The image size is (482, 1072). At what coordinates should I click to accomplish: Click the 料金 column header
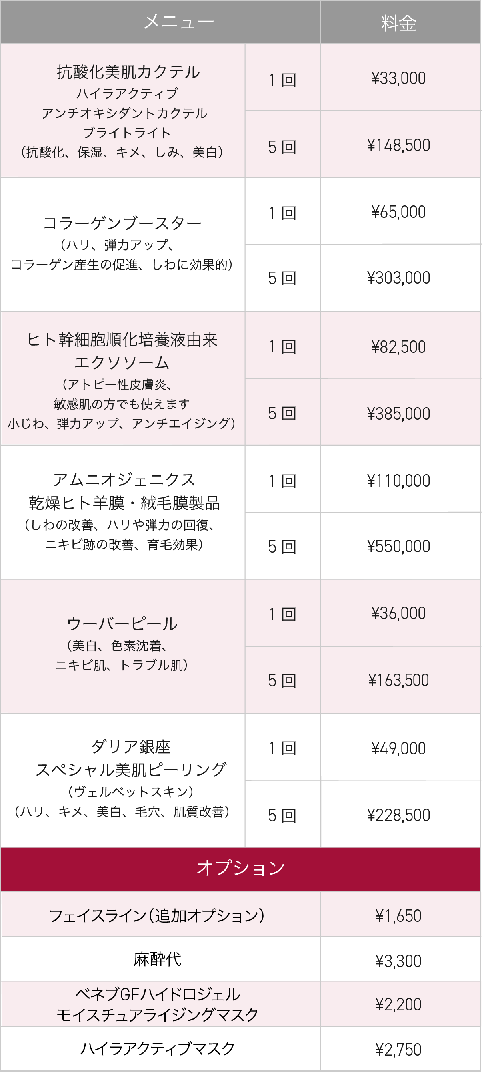[x=399, y=23]
